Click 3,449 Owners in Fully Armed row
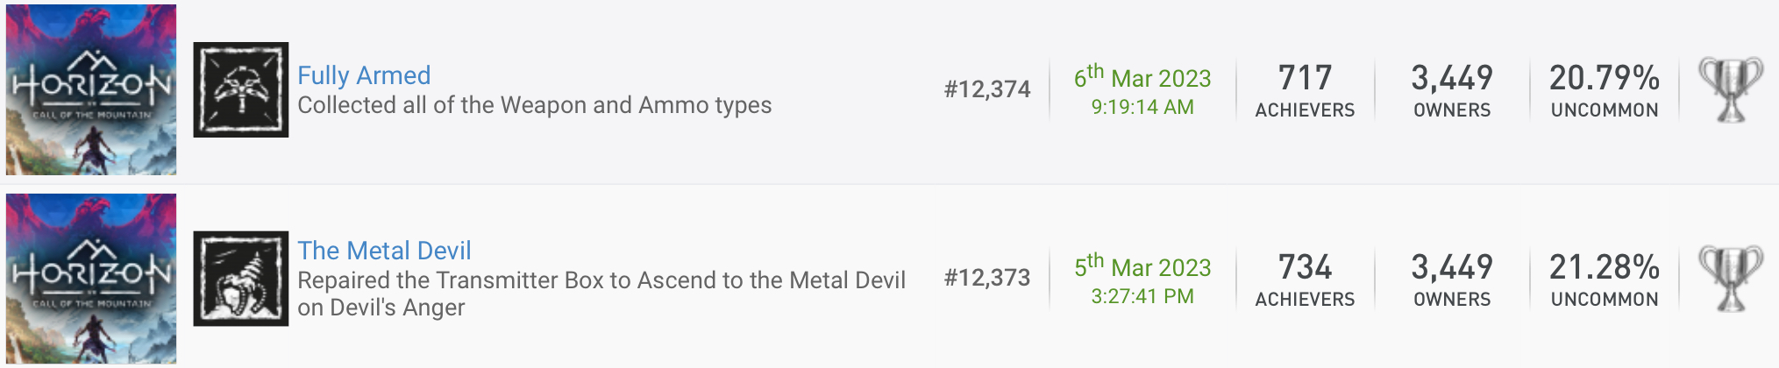This screenshot has height=368, width=1779. (1452, 90)
